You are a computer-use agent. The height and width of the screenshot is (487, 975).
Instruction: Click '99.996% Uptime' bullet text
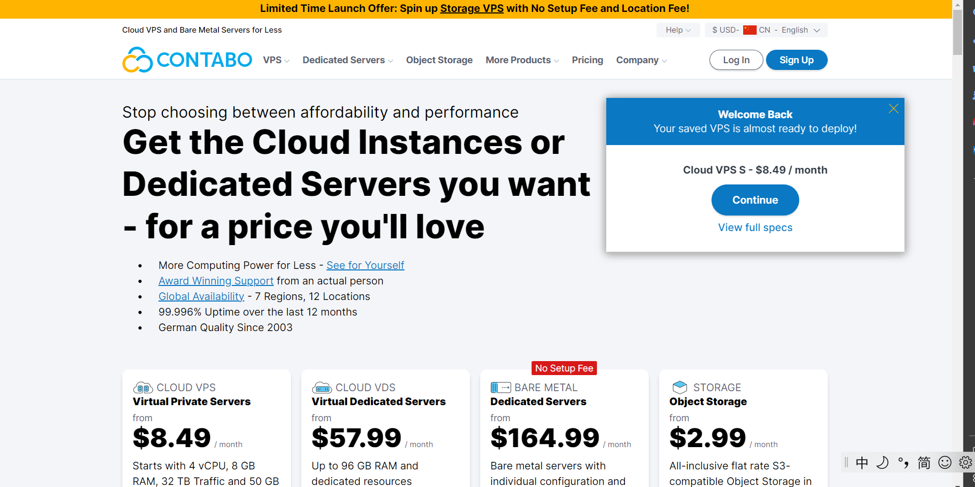pyautogui.click(x=258, y=312)
